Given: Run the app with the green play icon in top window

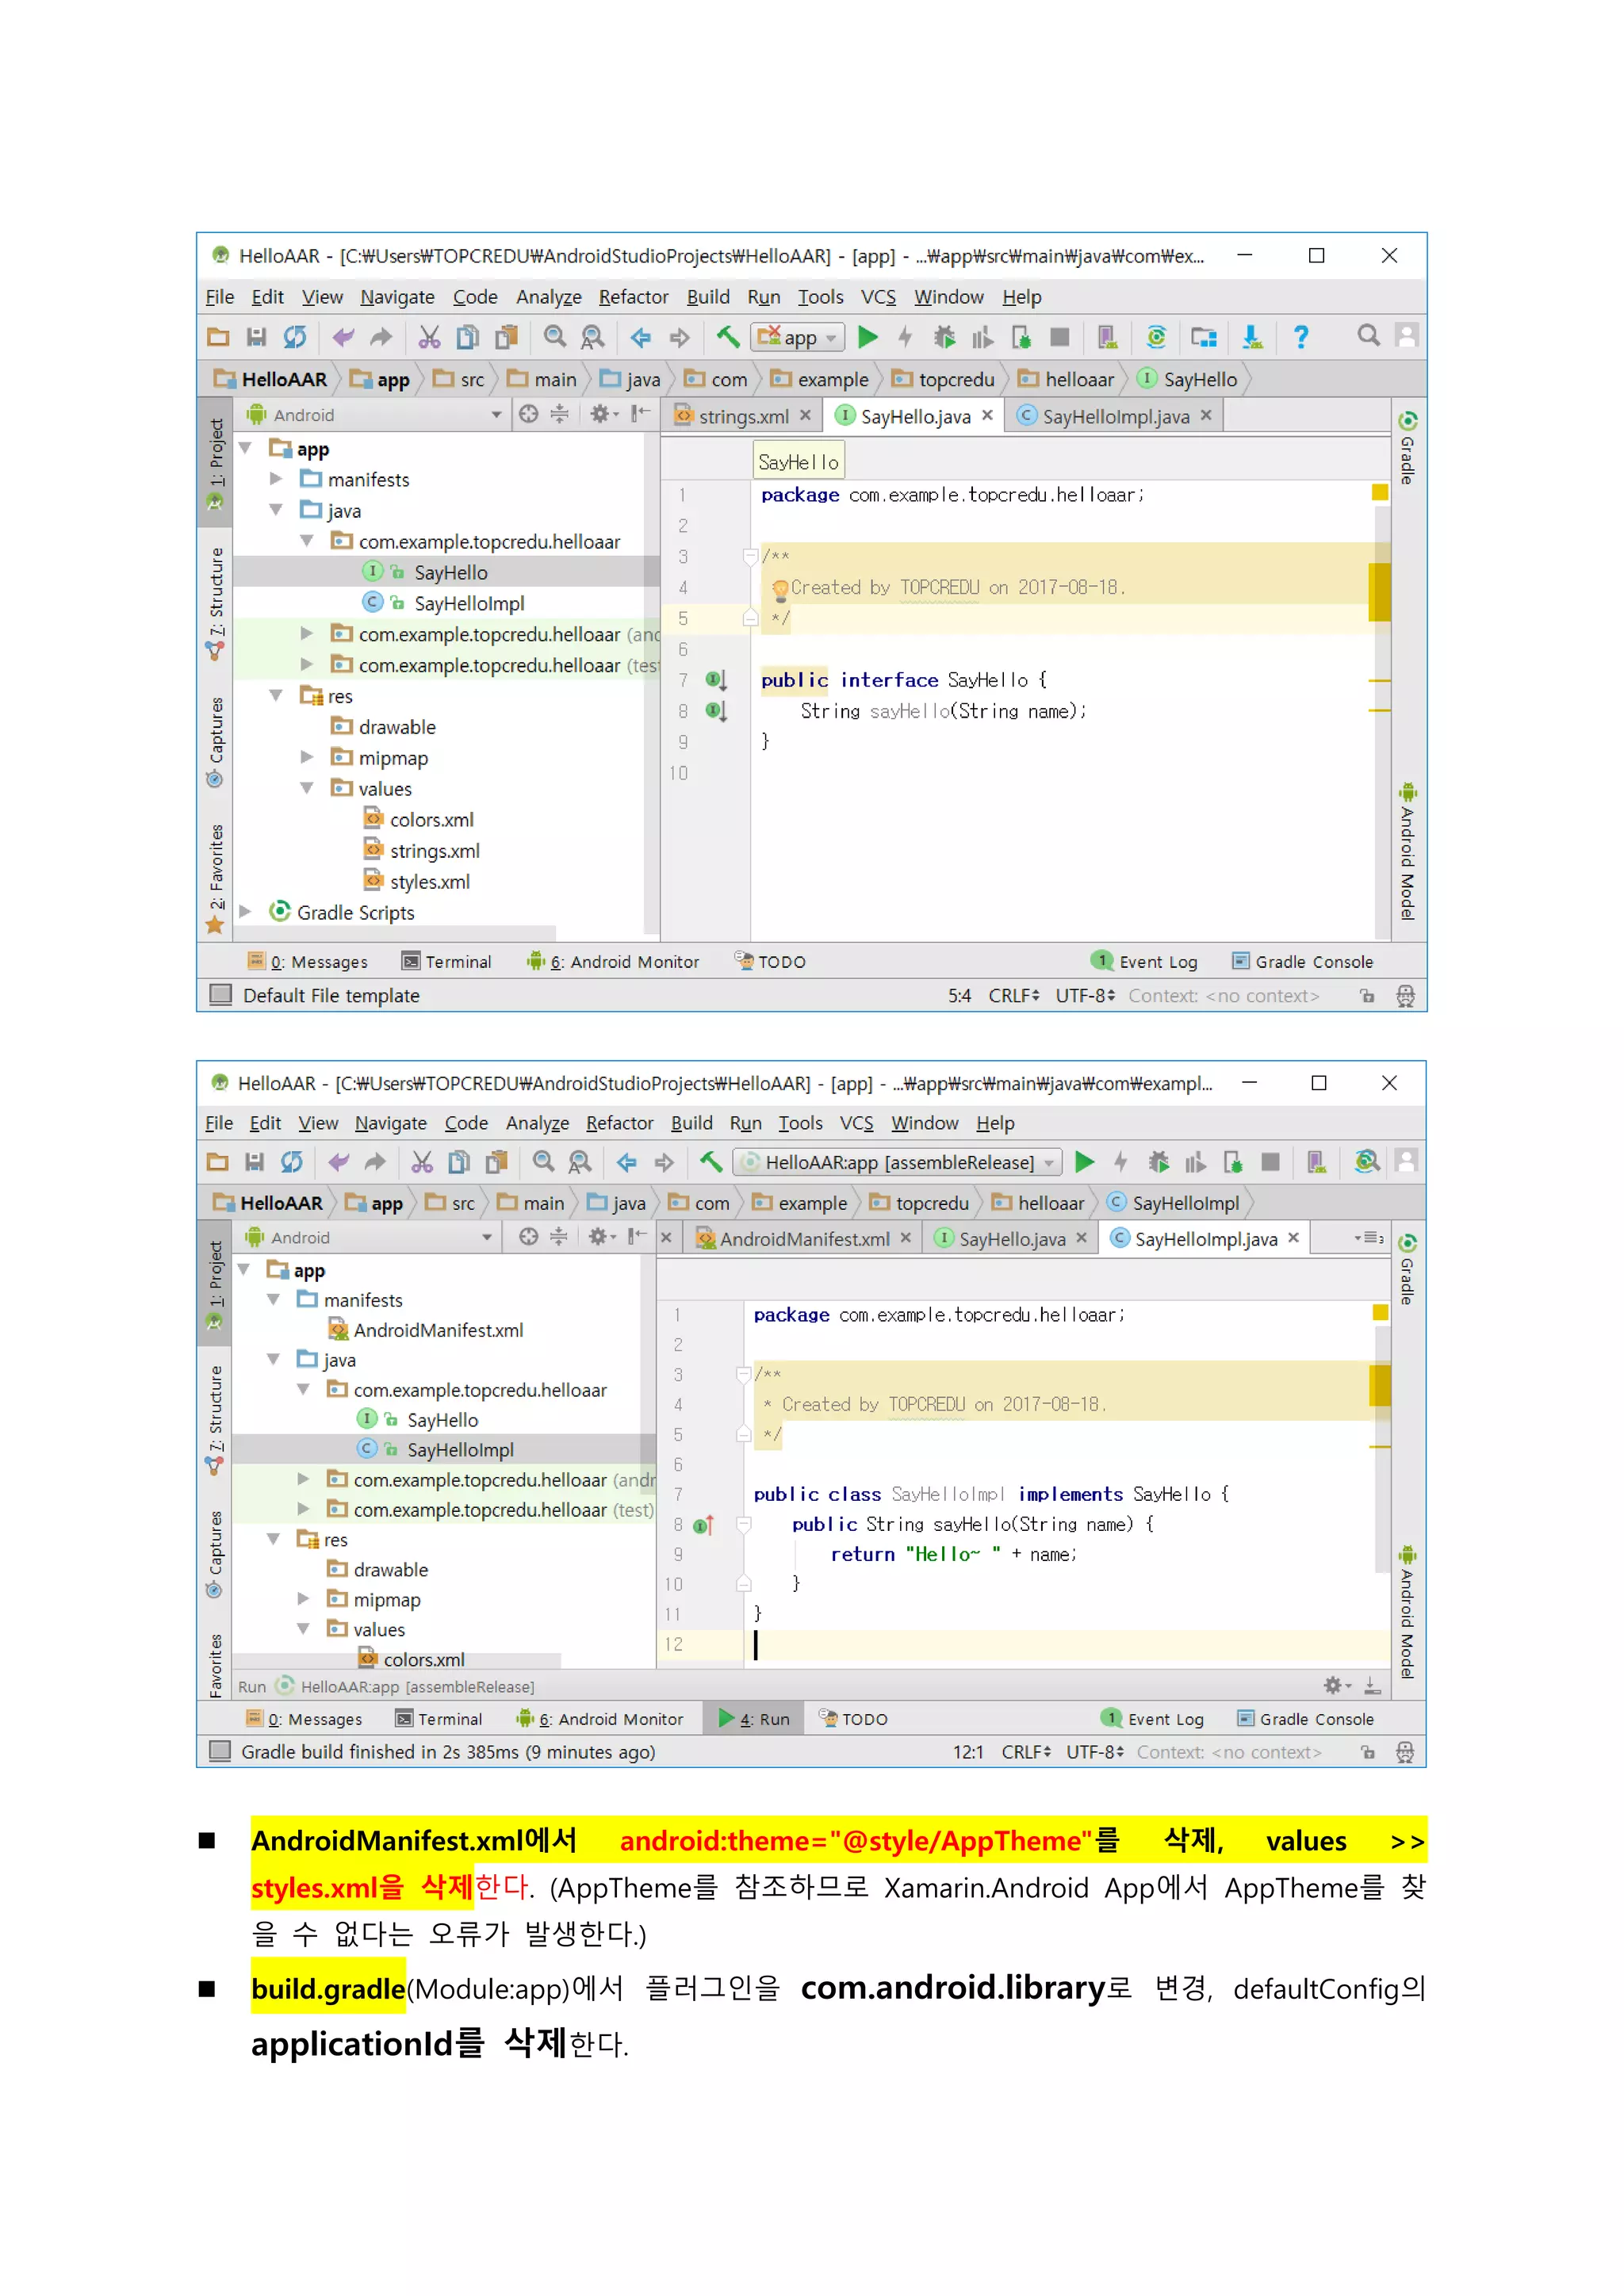Looking at the screenshot, I should [x=868, y=338].
